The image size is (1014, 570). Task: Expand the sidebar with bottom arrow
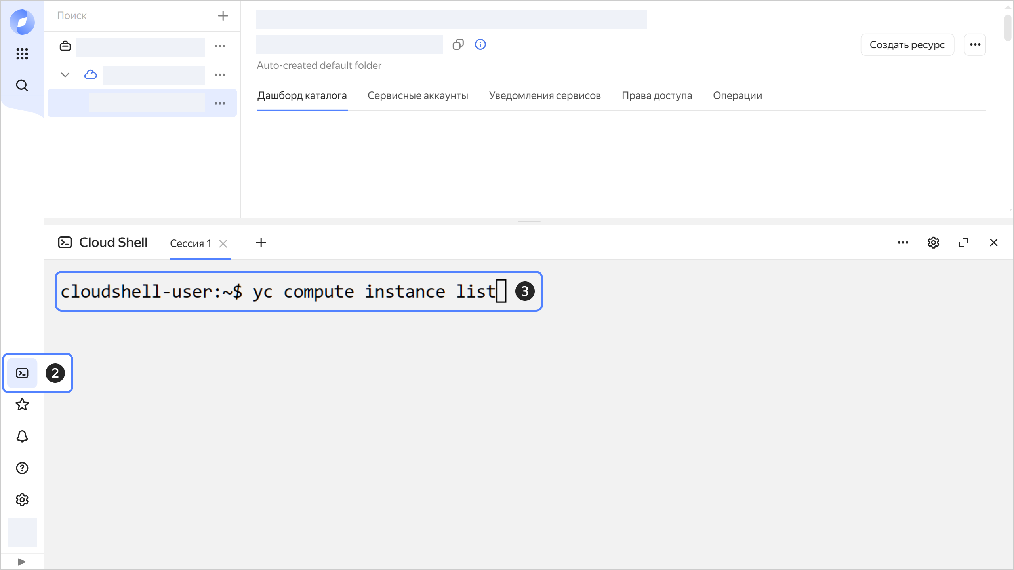(22, 562)
